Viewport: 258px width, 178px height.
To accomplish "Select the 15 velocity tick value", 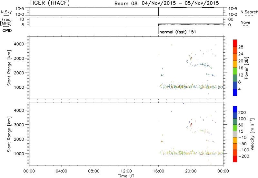I will coord(241,131).
